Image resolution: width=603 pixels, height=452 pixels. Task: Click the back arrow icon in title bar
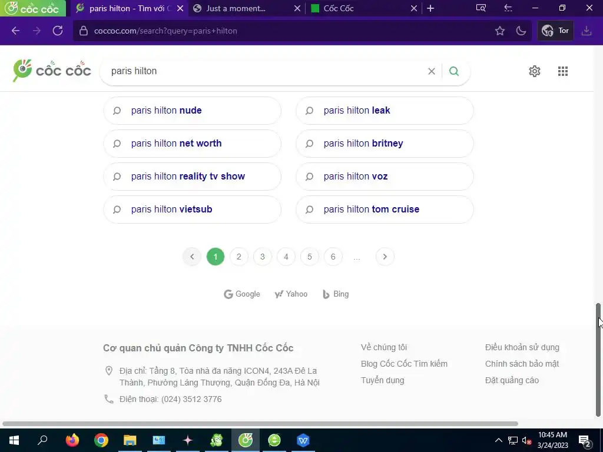pyautogui.click(x=508, y=8)
